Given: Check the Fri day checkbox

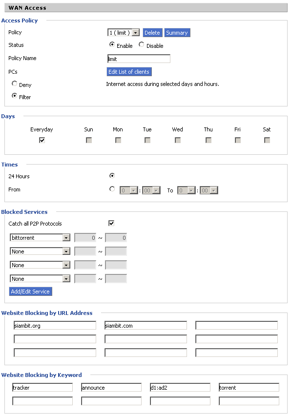Looking at the screenshot, I should [238, 140].
